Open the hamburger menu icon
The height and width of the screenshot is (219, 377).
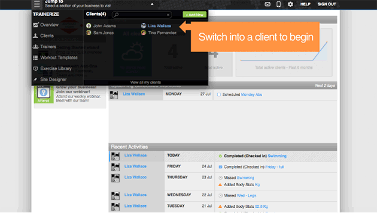tap(37, 4)
